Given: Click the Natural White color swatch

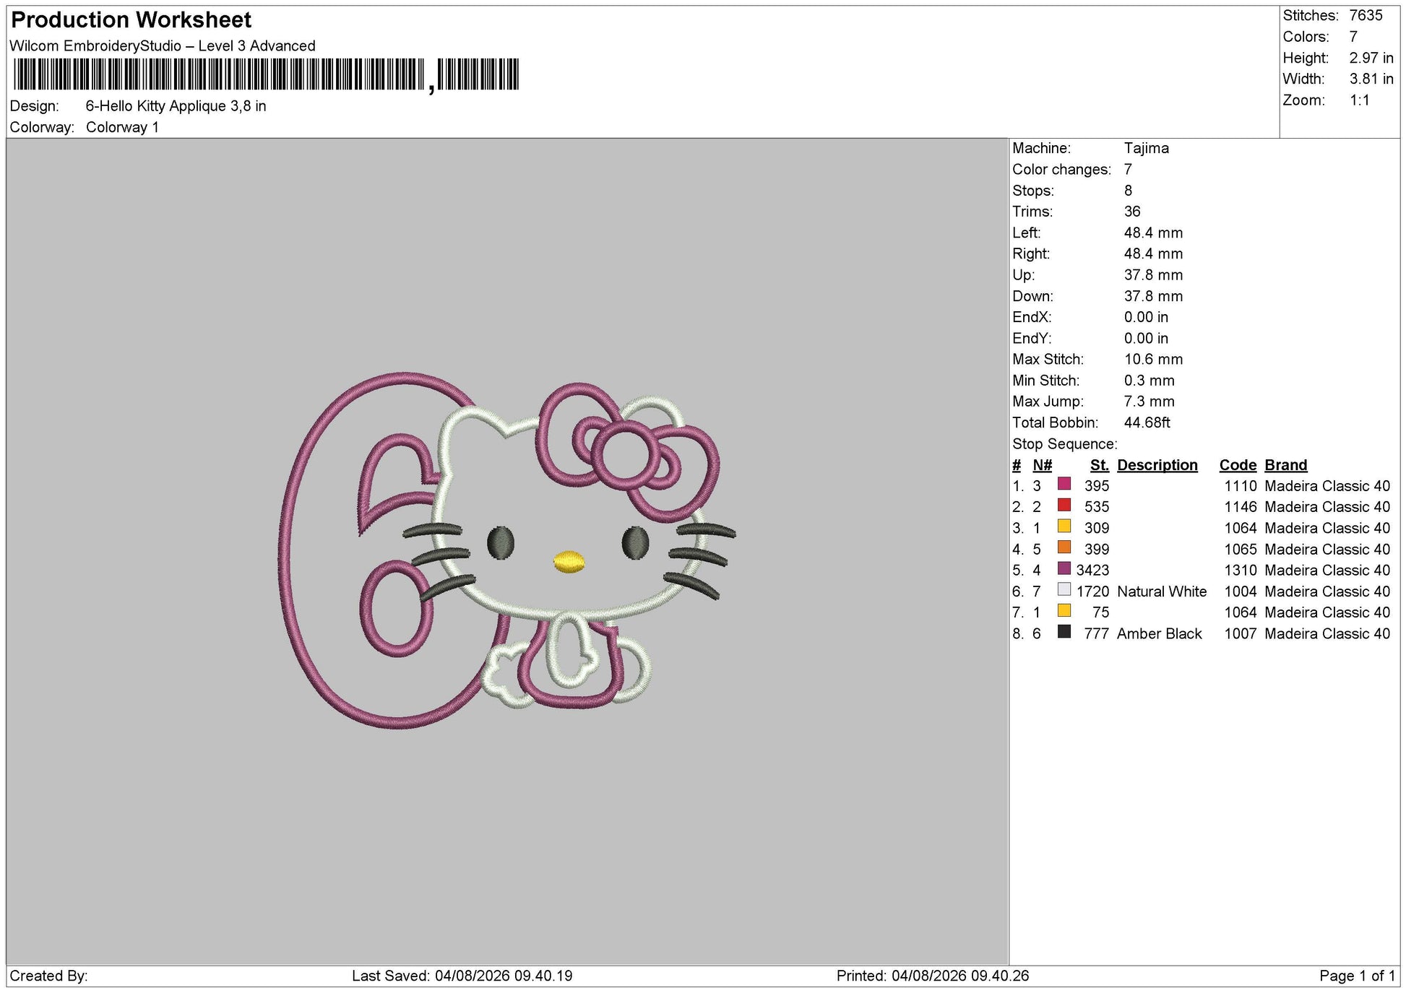Looking at the screenshot, I should 1064,589.
